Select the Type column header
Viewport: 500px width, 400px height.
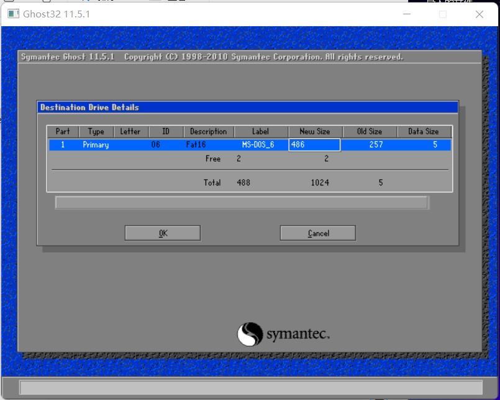(96, 132)
